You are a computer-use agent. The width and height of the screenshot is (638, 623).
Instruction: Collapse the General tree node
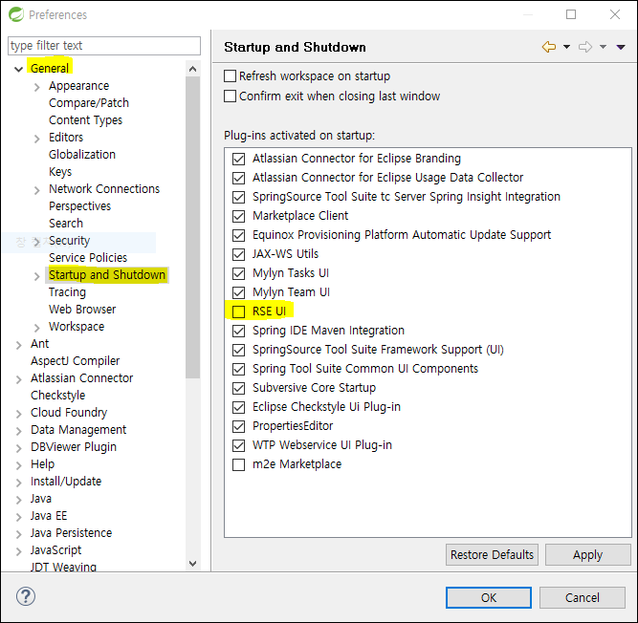tap(18, 69)
